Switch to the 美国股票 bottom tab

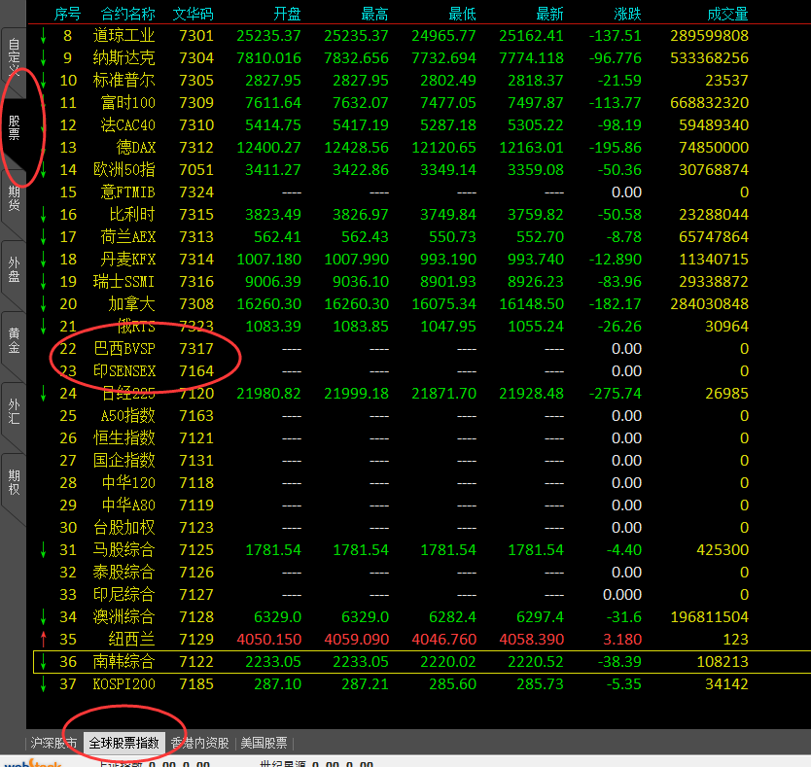click(x=264, y=743)
